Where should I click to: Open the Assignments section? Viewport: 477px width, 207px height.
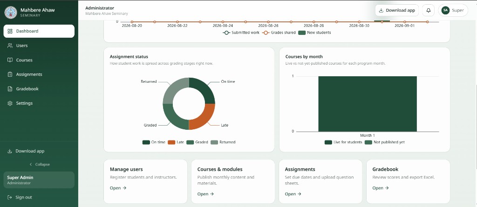(39, 74)
